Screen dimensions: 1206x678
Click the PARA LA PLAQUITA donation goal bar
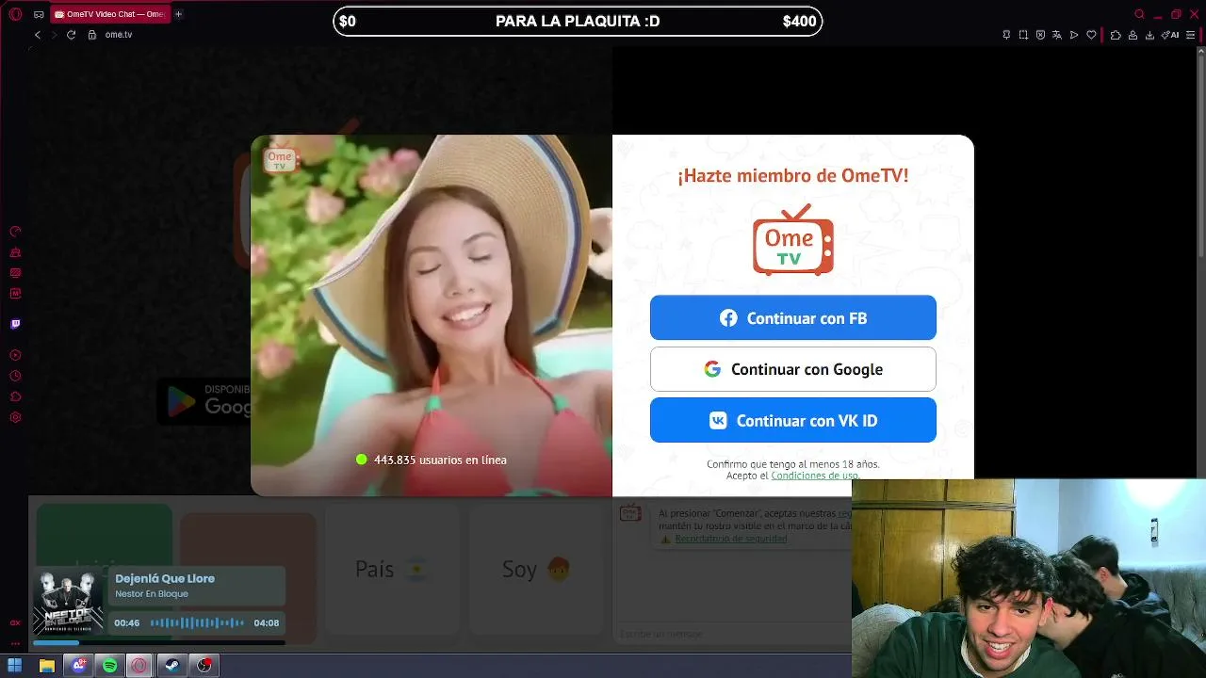[x=578, y=22]
